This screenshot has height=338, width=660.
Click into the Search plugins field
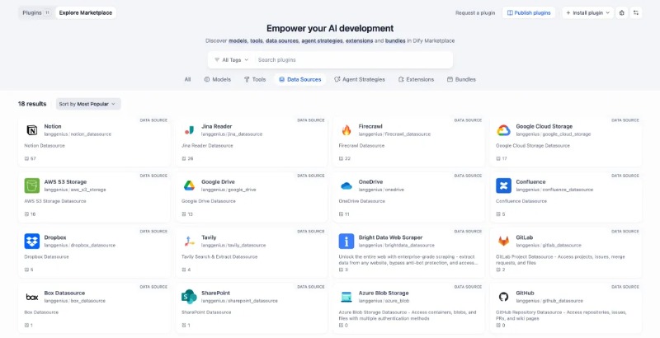[346, 59]
